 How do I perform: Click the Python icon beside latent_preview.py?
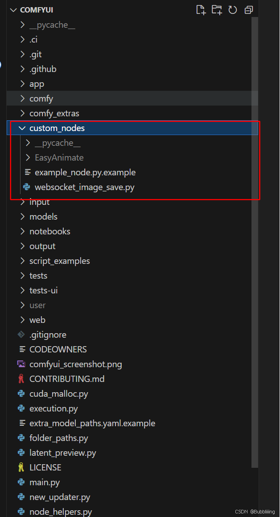pyautogui.click(x=21, y=453)
